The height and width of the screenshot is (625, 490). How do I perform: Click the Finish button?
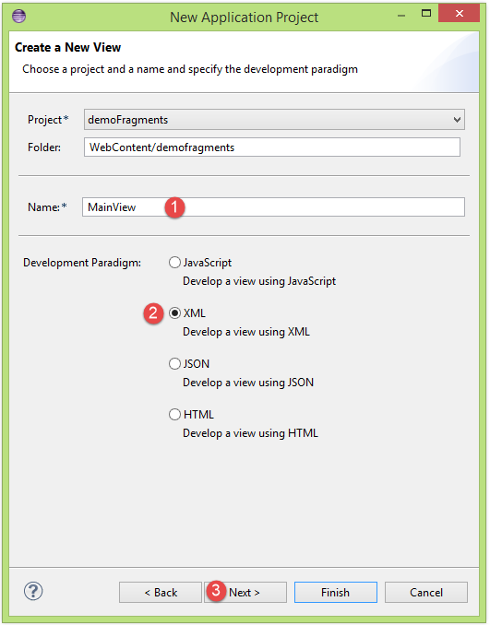click(x=336, y=593)
